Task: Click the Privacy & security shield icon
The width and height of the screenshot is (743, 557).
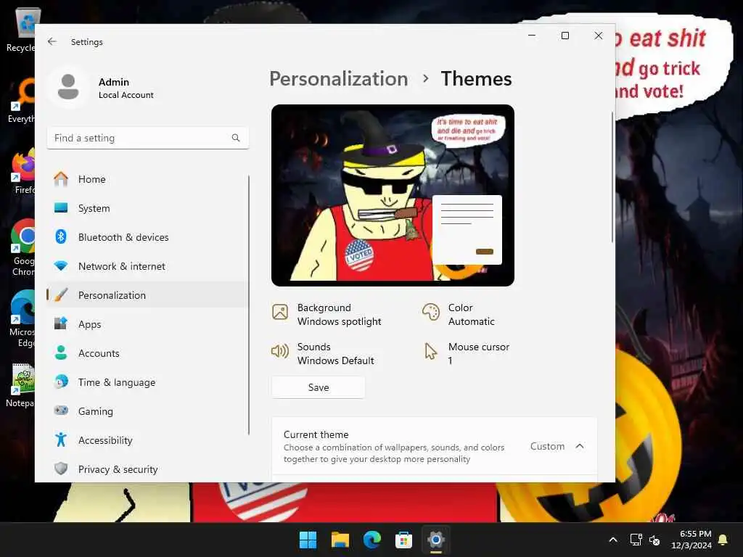Action: [x=61, y=469]
